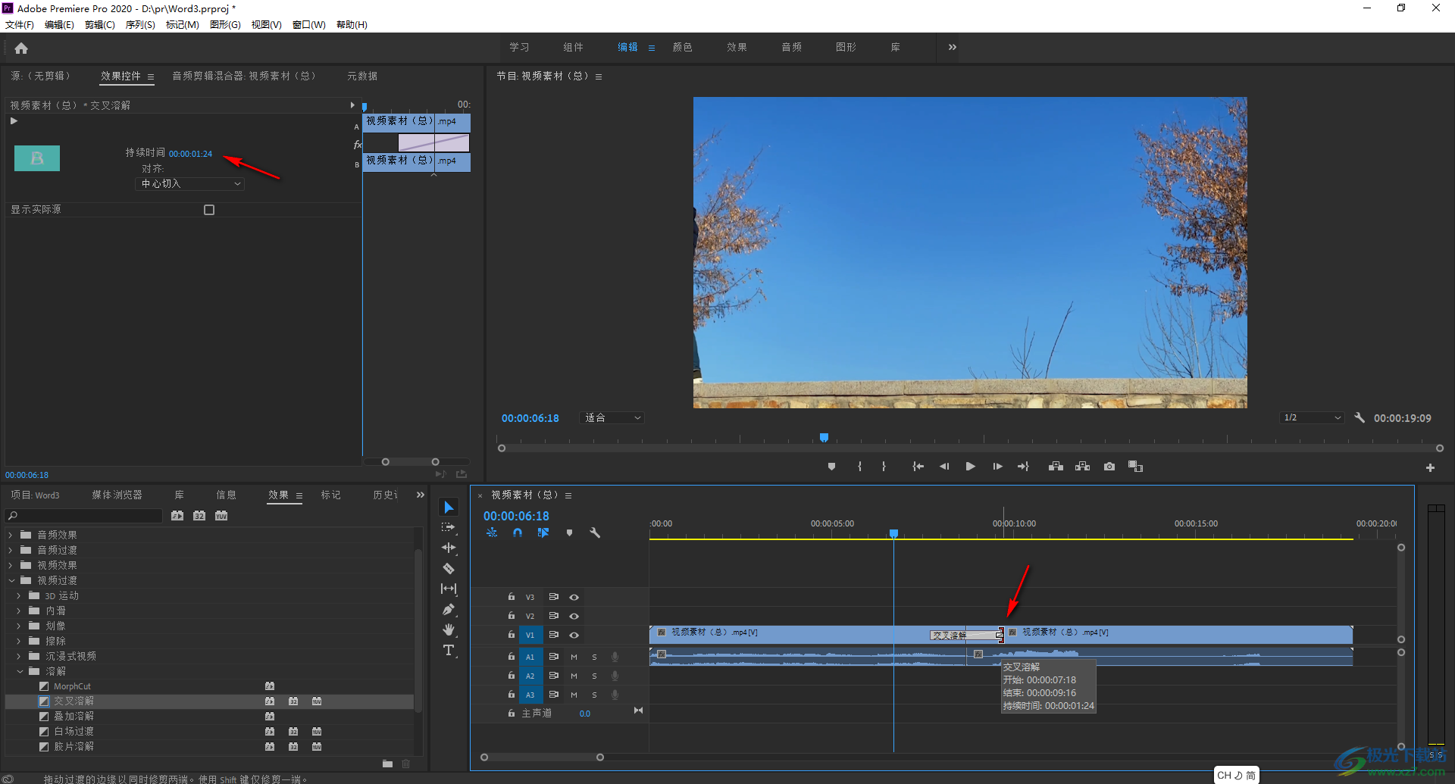Open the 序列(S) menu
Image resolution: width=1455 pixels, height=784 pixels.
[140, 25]
